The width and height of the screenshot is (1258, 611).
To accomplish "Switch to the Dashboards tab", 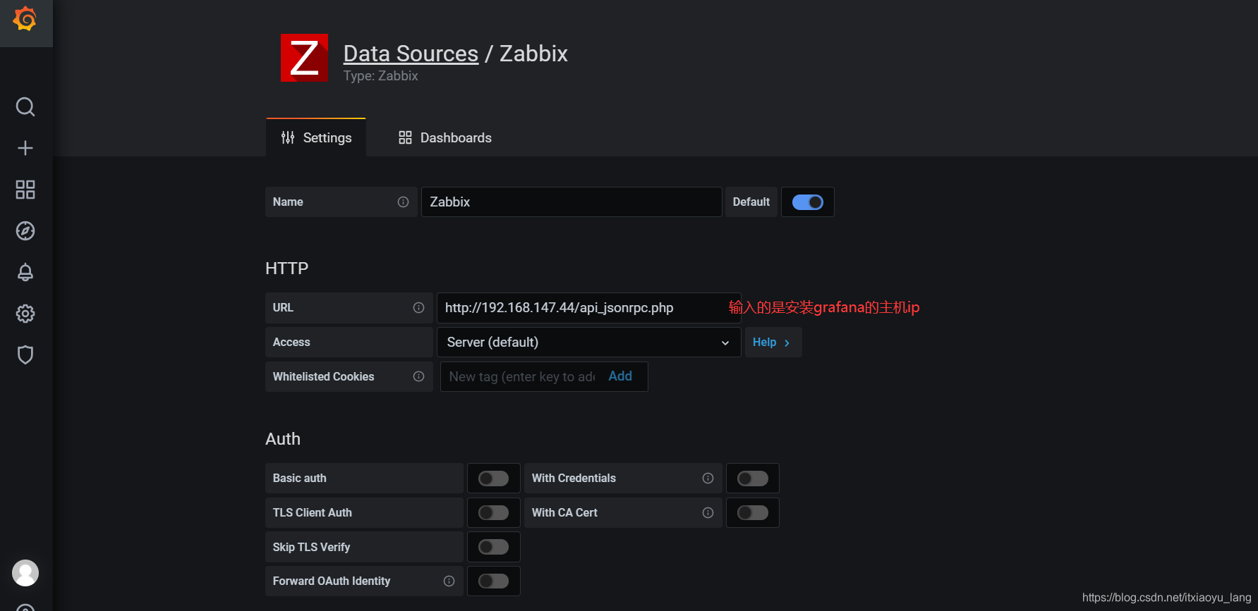I will [x=445, y=138].
